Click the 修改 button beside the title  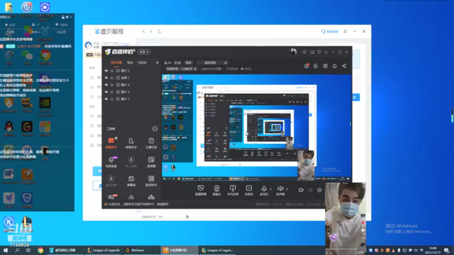pos(188,62)
